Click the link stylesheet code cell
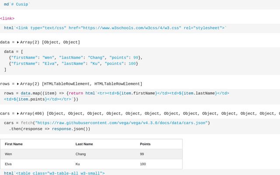 click(x=140, y=28)
